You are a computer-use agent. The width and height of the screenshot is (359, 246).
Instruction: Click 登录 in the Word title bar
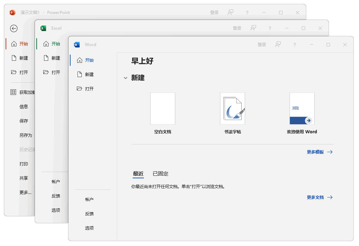[262, 45]
